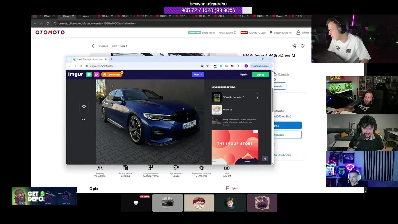Open the imgur Arcade button

coord(112,74)
